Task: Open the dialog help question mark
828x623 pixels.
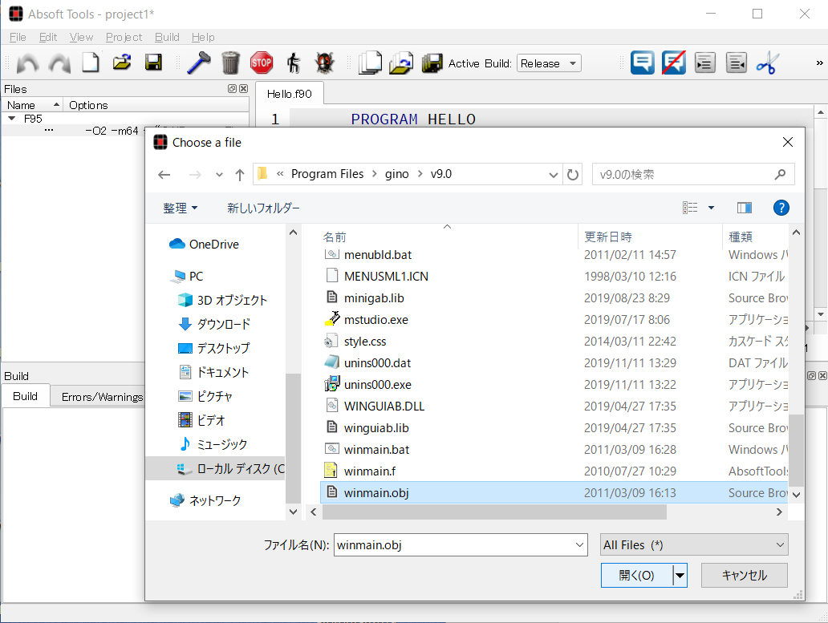Action: tap(781, 208)
